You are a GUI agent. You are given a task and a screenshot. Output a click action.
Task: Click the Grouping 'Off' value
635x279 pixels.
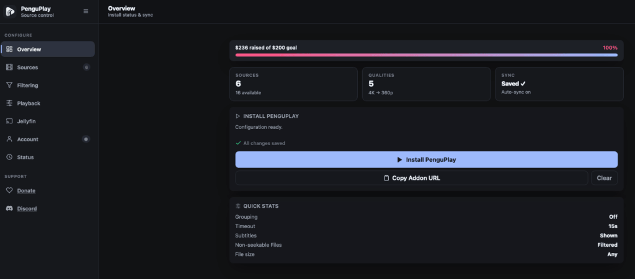(x=613, y=216)
